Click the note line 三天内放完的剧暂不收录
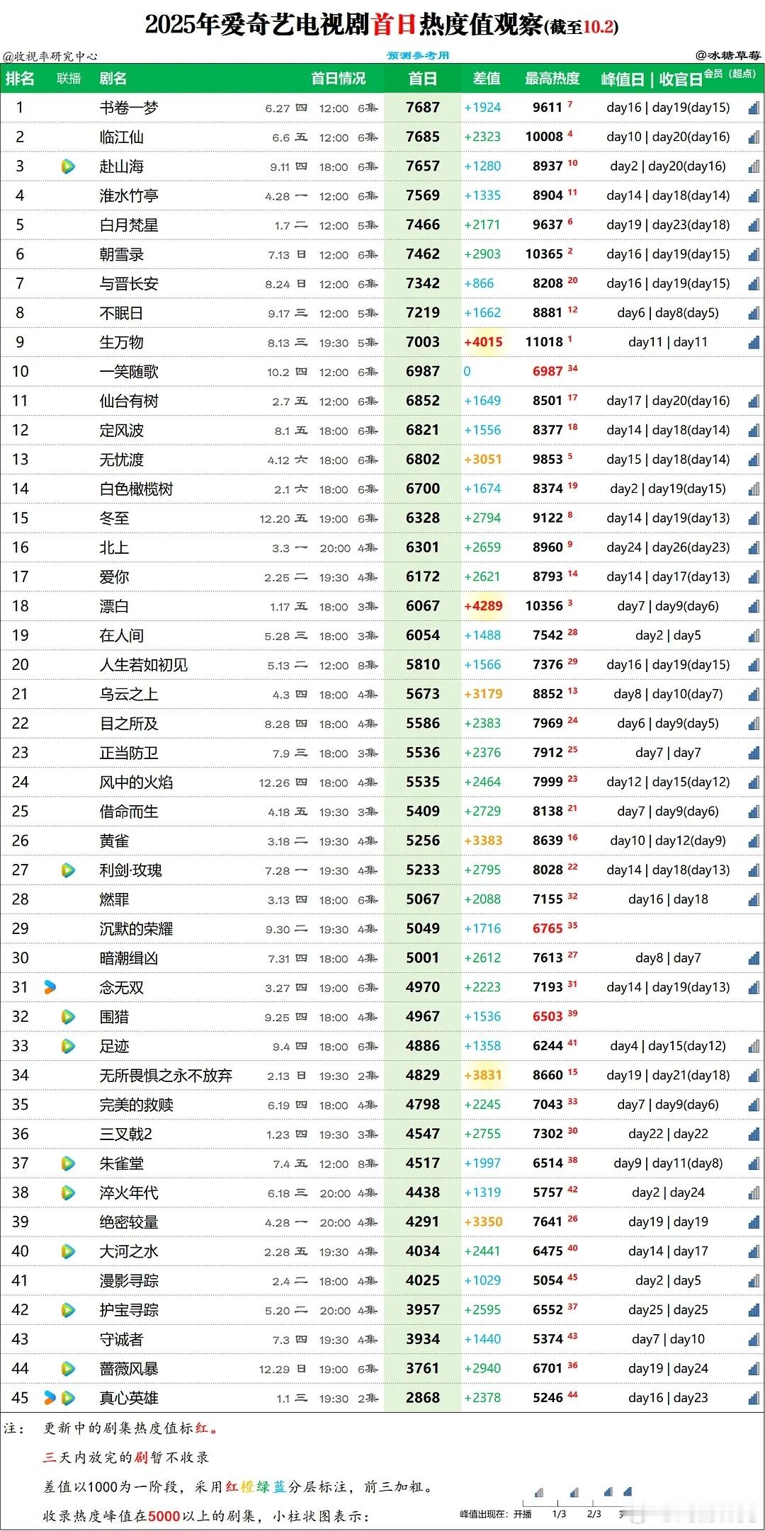 (x=126, y=1457)
